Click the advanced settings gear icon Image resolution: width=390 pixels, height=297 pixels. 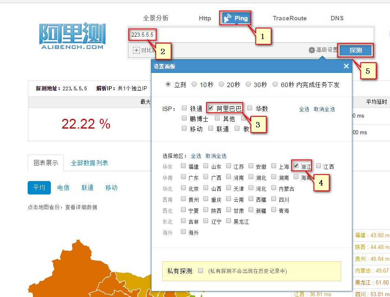click(312, 50)
